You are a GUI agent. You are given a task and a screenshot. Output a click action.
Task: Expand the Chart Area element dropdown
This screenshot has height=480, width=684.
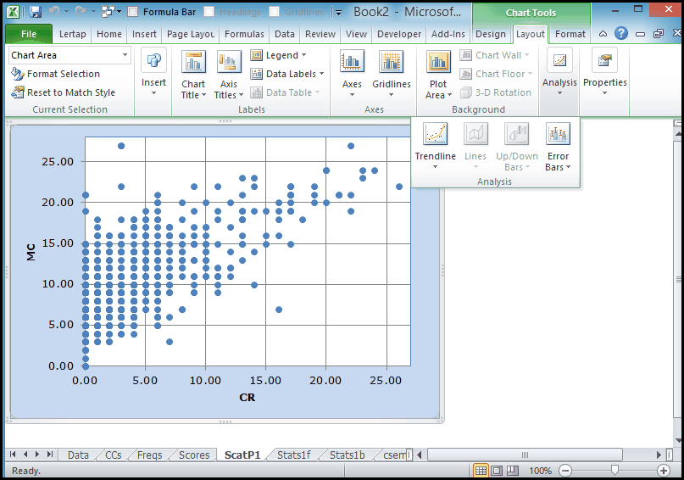click(125, 55)
